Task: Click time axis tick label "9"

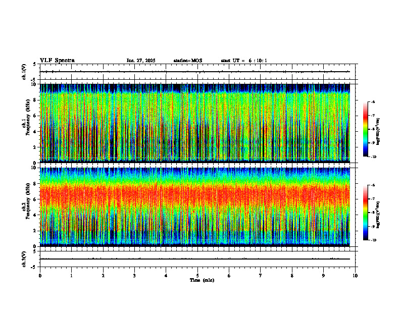Action: coord(323,276)
